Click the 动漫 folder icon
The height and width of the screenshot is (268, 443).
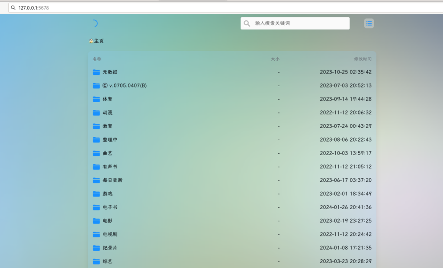(x=96, y=113)
